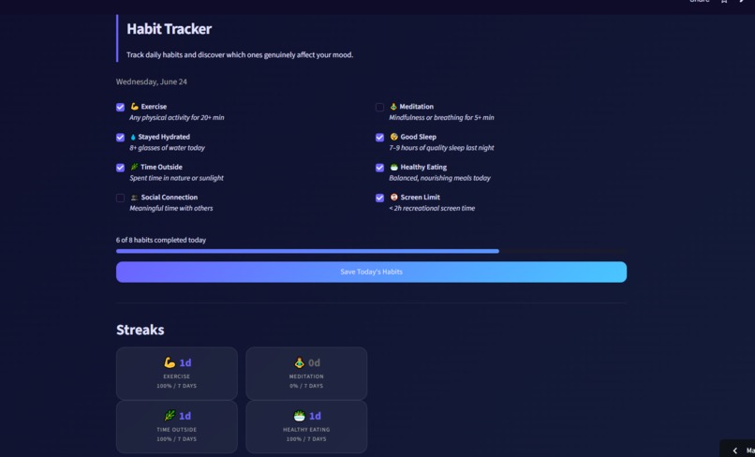Click the sleepy face icon beside Good Sleep
This screenshot has width=755, height=457.
[393, 137]
